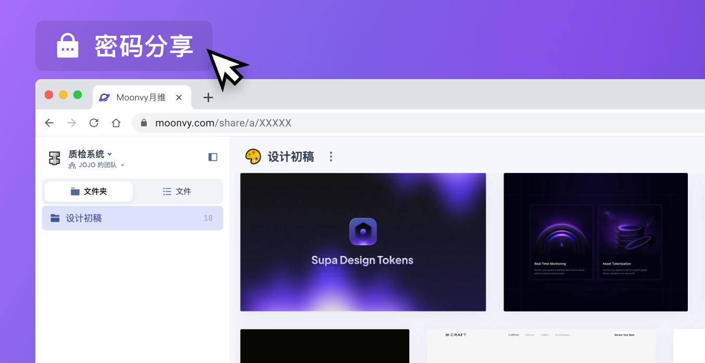Open the CRAFT website design thumbnail

[541, 346]
